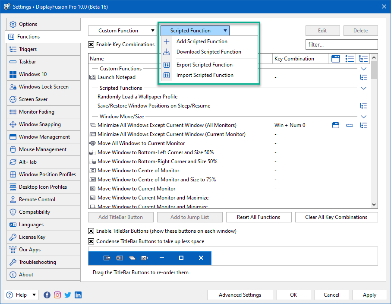
Task: Open the Window Snapping tab
Action: pyautogui.click(x=44, y=124)
